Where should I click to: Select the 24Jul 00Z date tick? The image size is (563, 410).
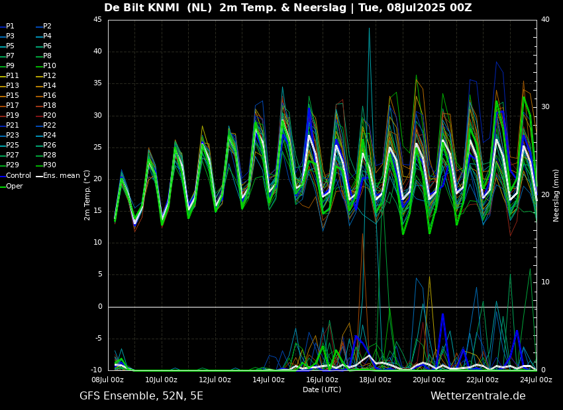click(536, 380)
